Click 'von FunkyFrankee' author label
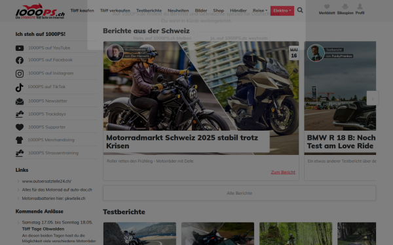Screen dimensions: 393x245 pos(339,56)
